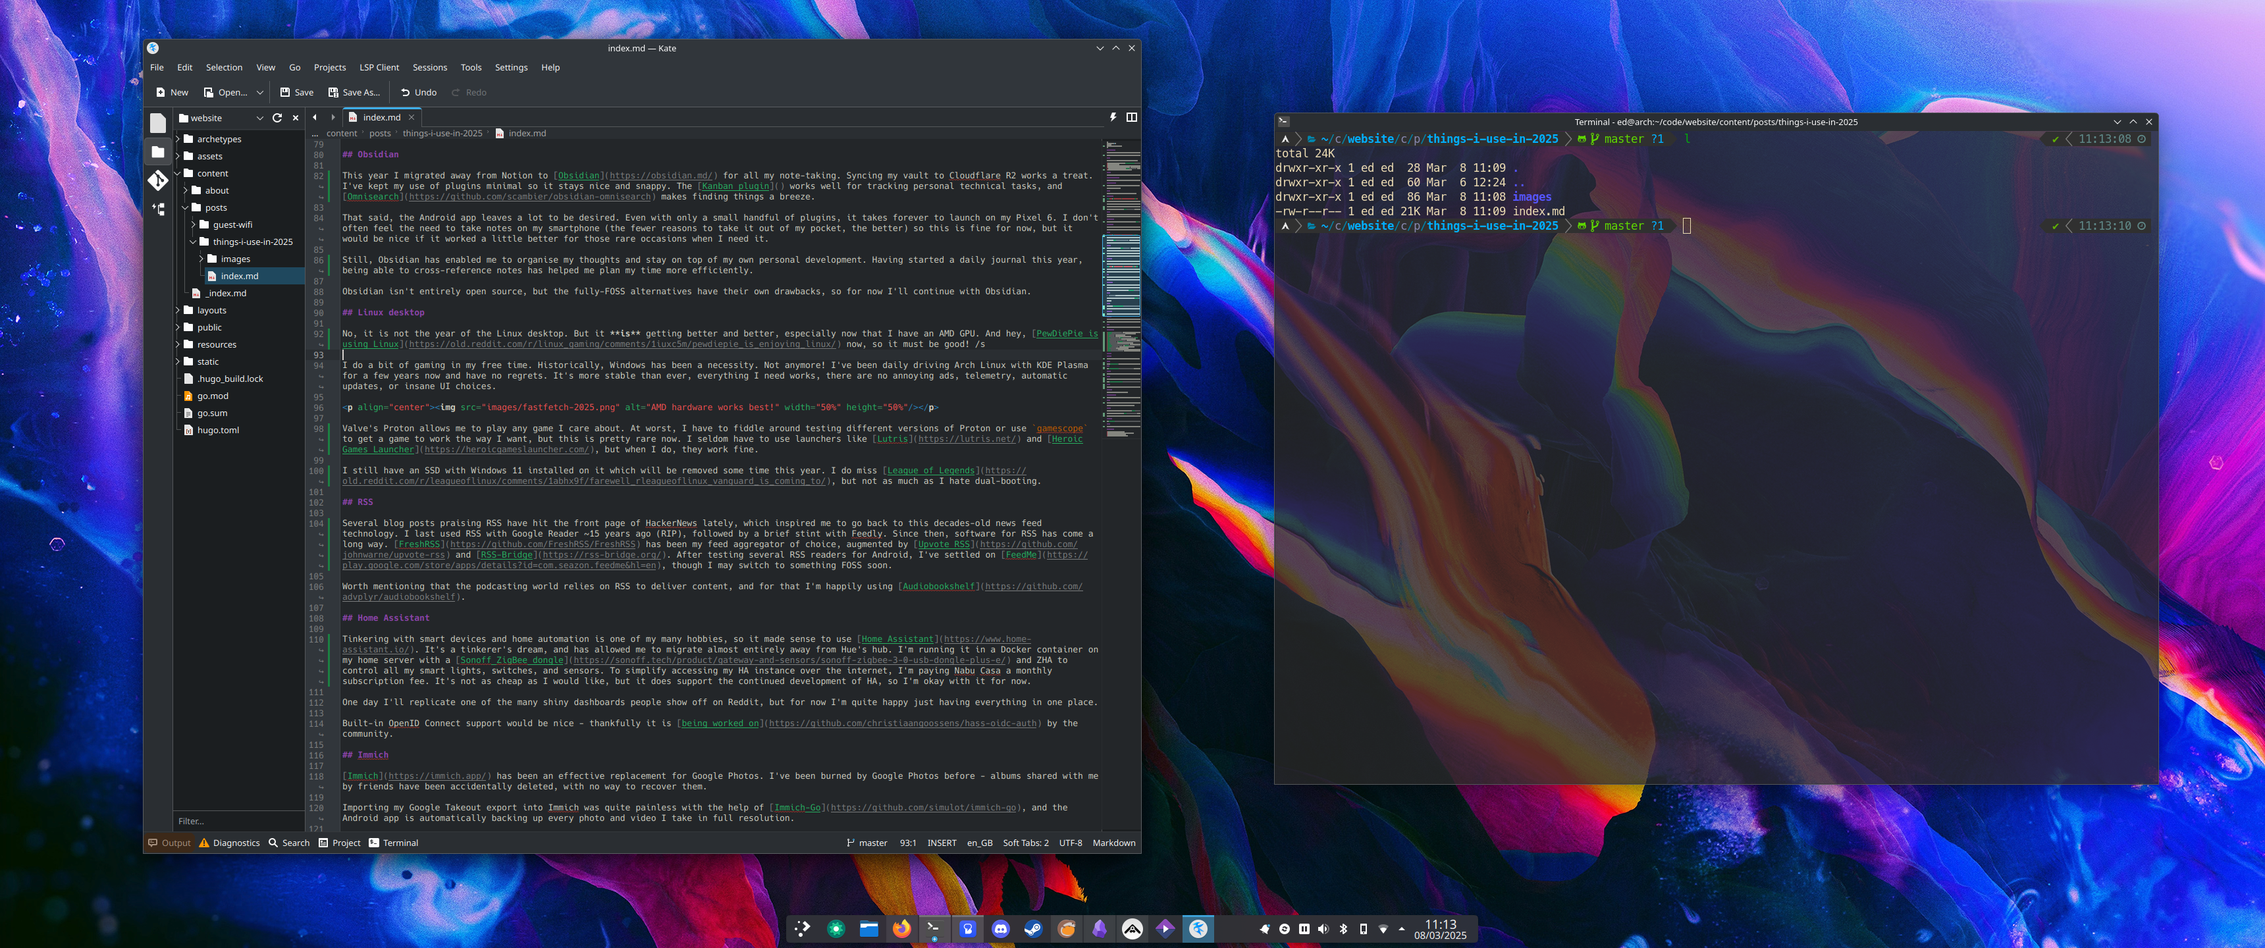
Task: Open Discord from the taskbar
Action: pos(1001,929)
